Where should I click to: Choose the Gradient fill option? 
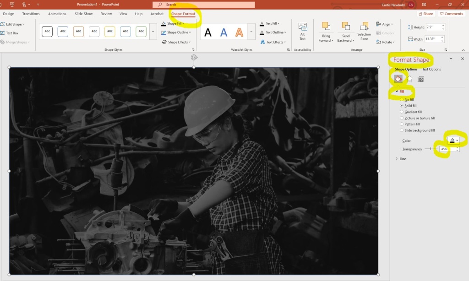[x=402, y=112]
